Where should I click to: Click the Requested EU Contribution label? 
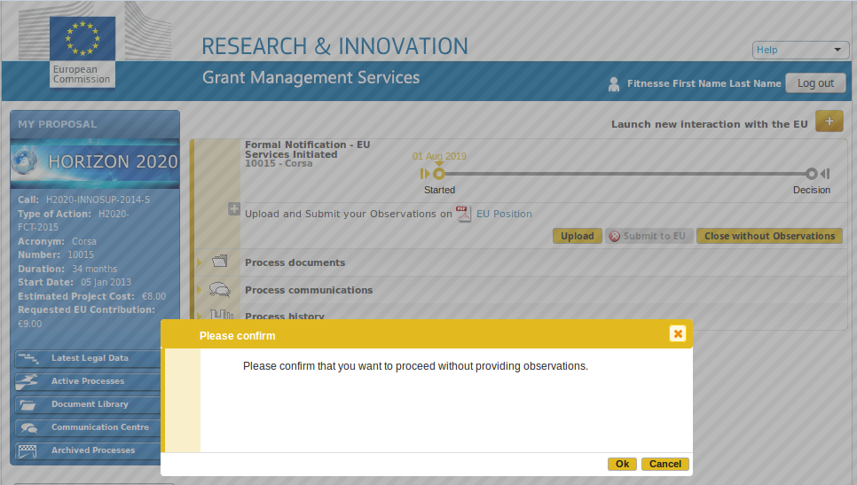(x=86, y=309)
